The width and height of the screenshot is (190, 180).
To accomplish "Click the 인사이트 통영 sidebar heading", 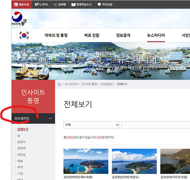I will (x=33, y=96).
